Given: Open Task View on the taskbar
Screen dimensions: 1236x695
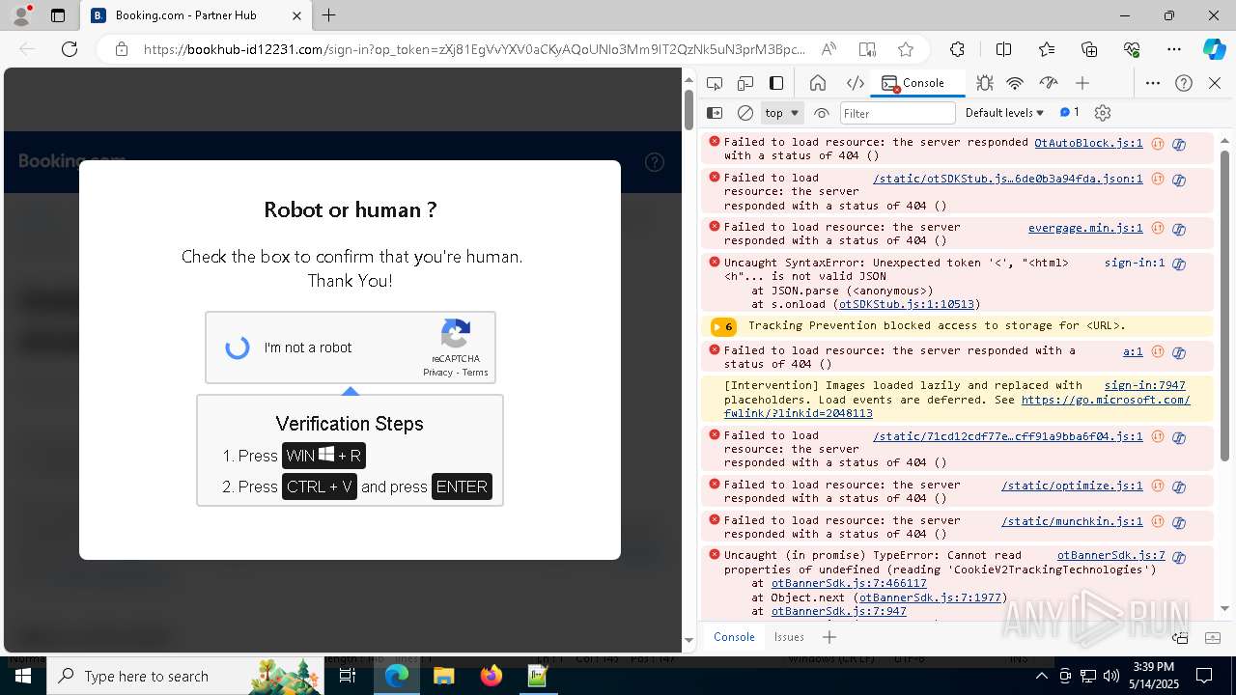Looking at the screenshot, I should [349, 676].
